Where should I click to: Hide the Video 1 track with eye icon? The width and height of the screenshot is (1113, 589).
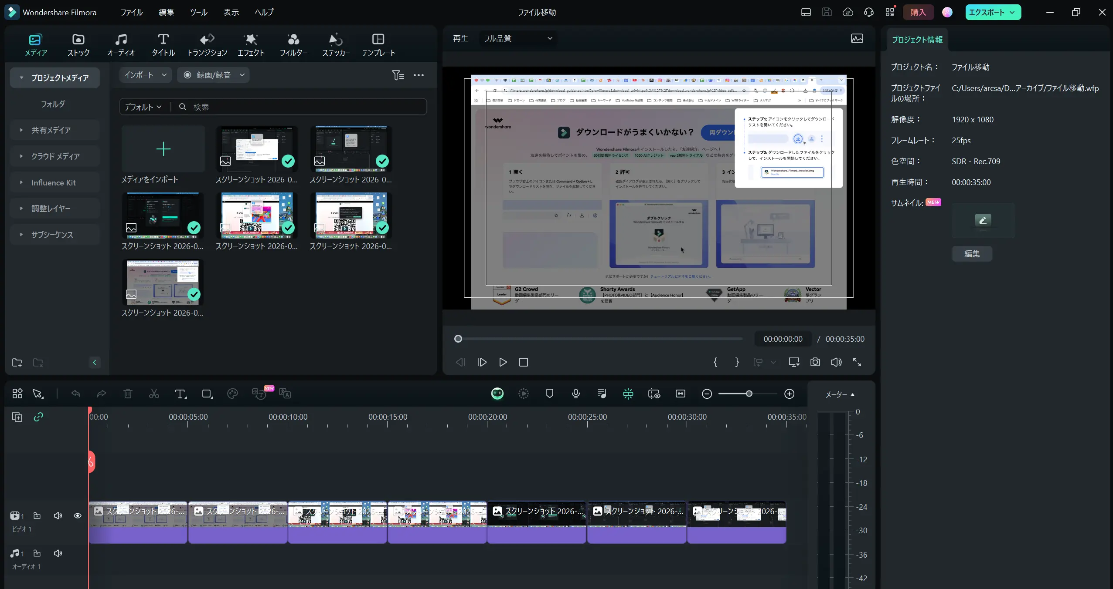click(x=78, y=515)
